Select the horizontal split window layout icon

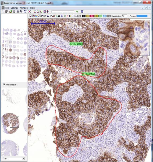17,12
